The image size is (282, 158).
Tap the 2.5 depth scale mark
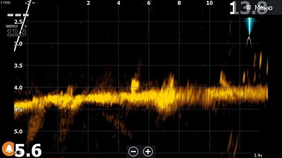click(18, 22)
